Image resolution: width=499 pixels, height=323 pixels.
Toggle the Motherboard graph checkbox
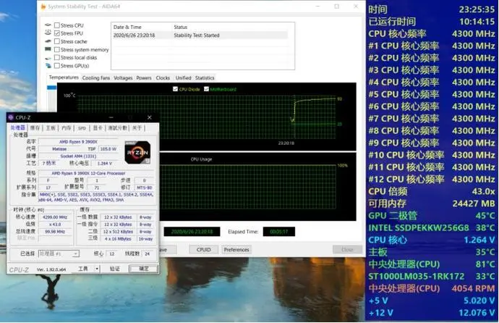[x=206, y=89]
